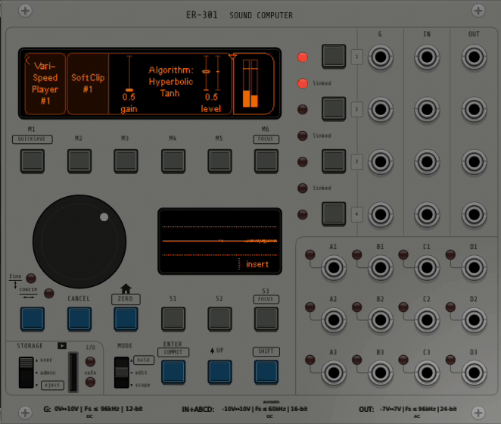
Task: Click the C2 jack
Action: tap(427, 320)
